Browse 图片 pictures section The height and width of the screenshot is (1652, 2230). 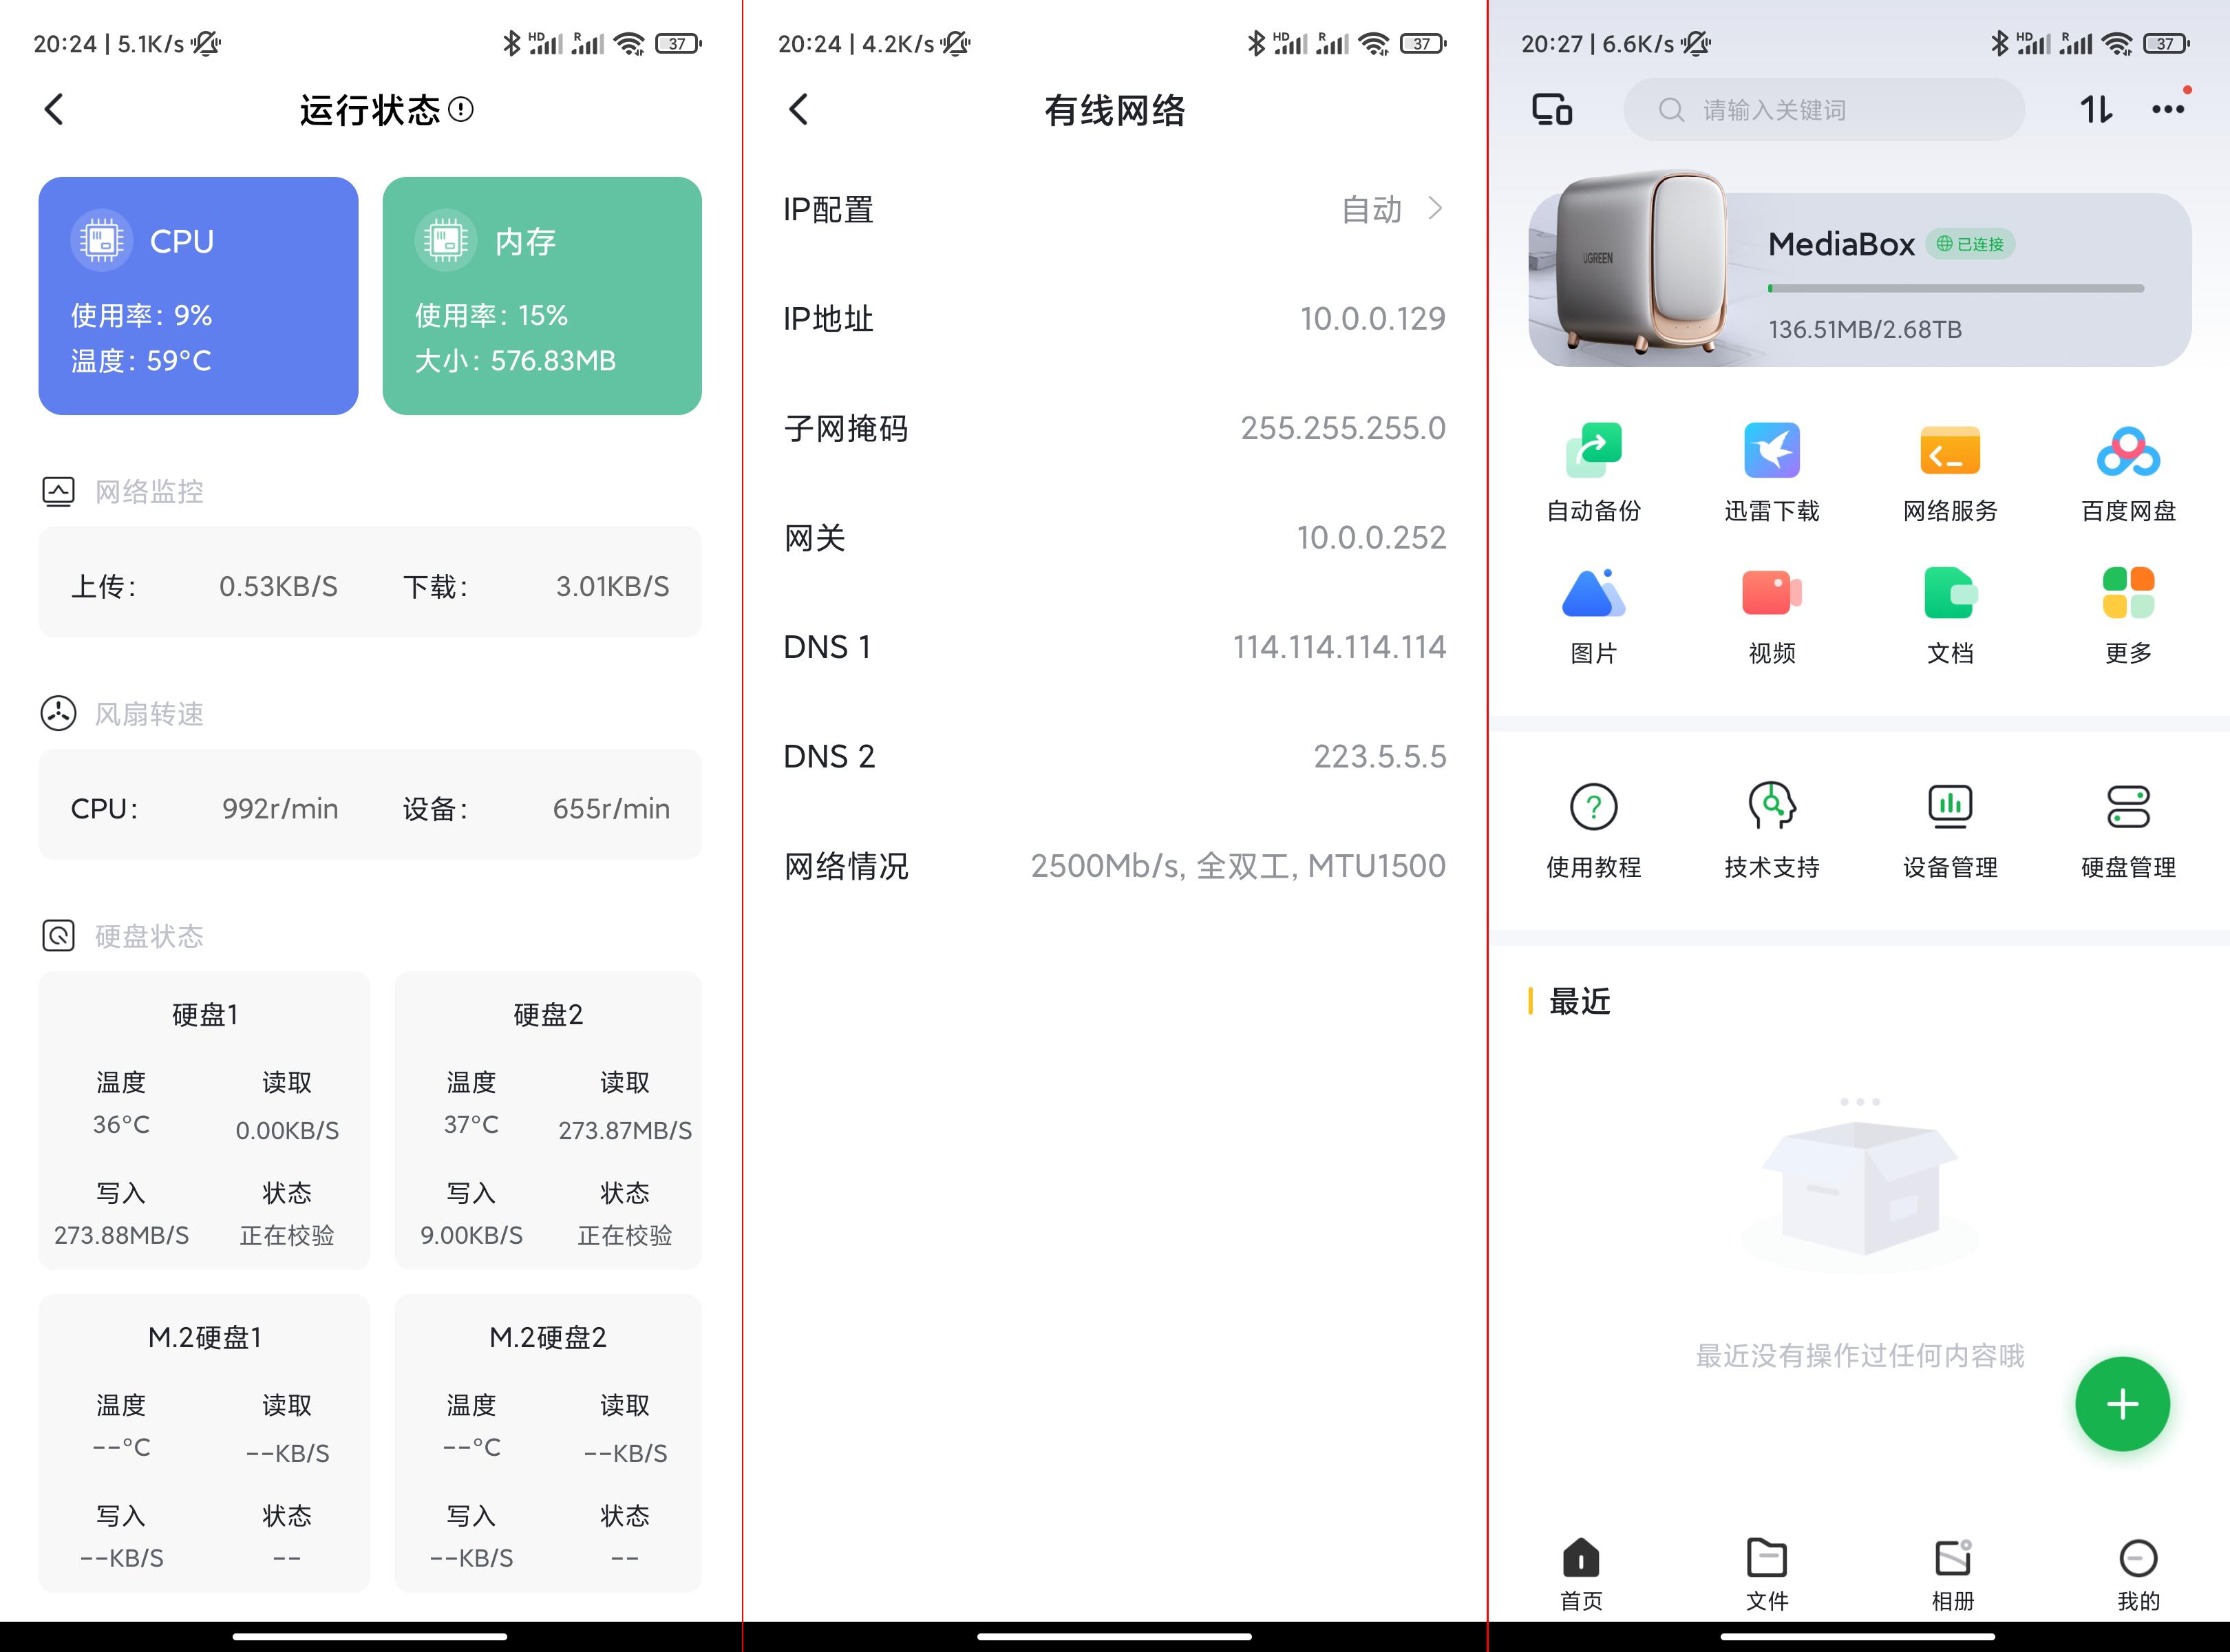(1593, 612)
